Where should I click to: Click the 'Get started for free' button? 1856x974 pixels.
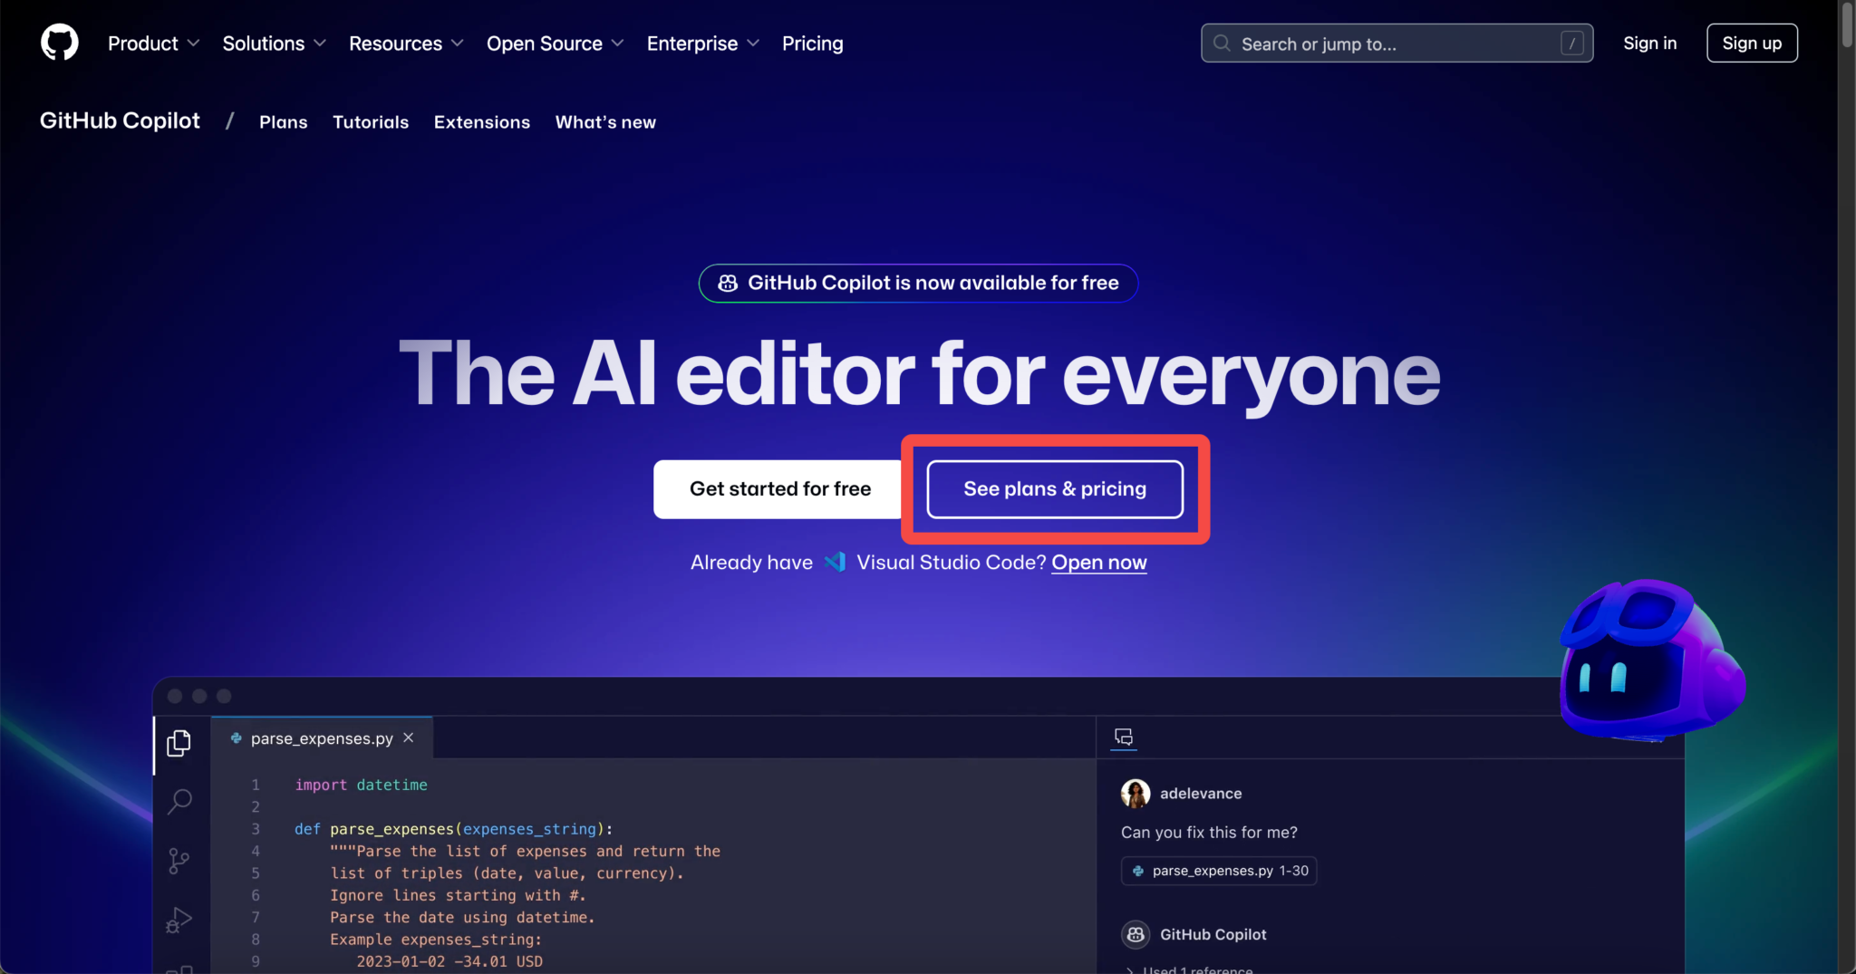(x=777, y=489)
